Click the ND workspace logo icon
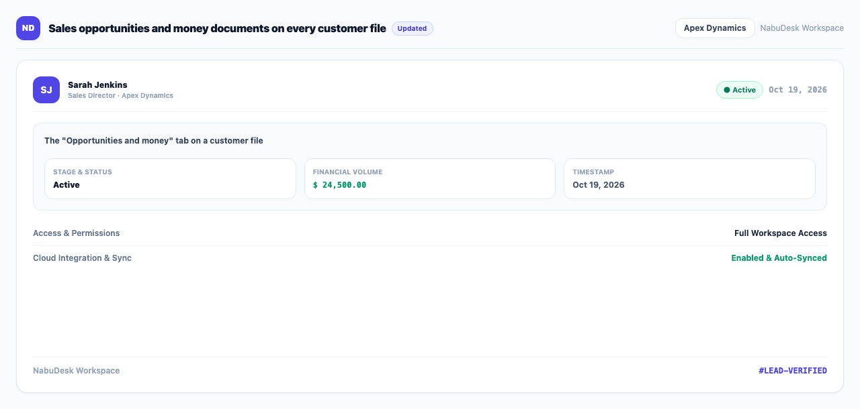The height and width of the screenshot is (409, 860). 28,28
